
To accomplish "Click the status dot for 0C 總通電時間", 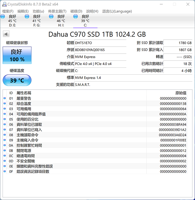I will (5, 156).
